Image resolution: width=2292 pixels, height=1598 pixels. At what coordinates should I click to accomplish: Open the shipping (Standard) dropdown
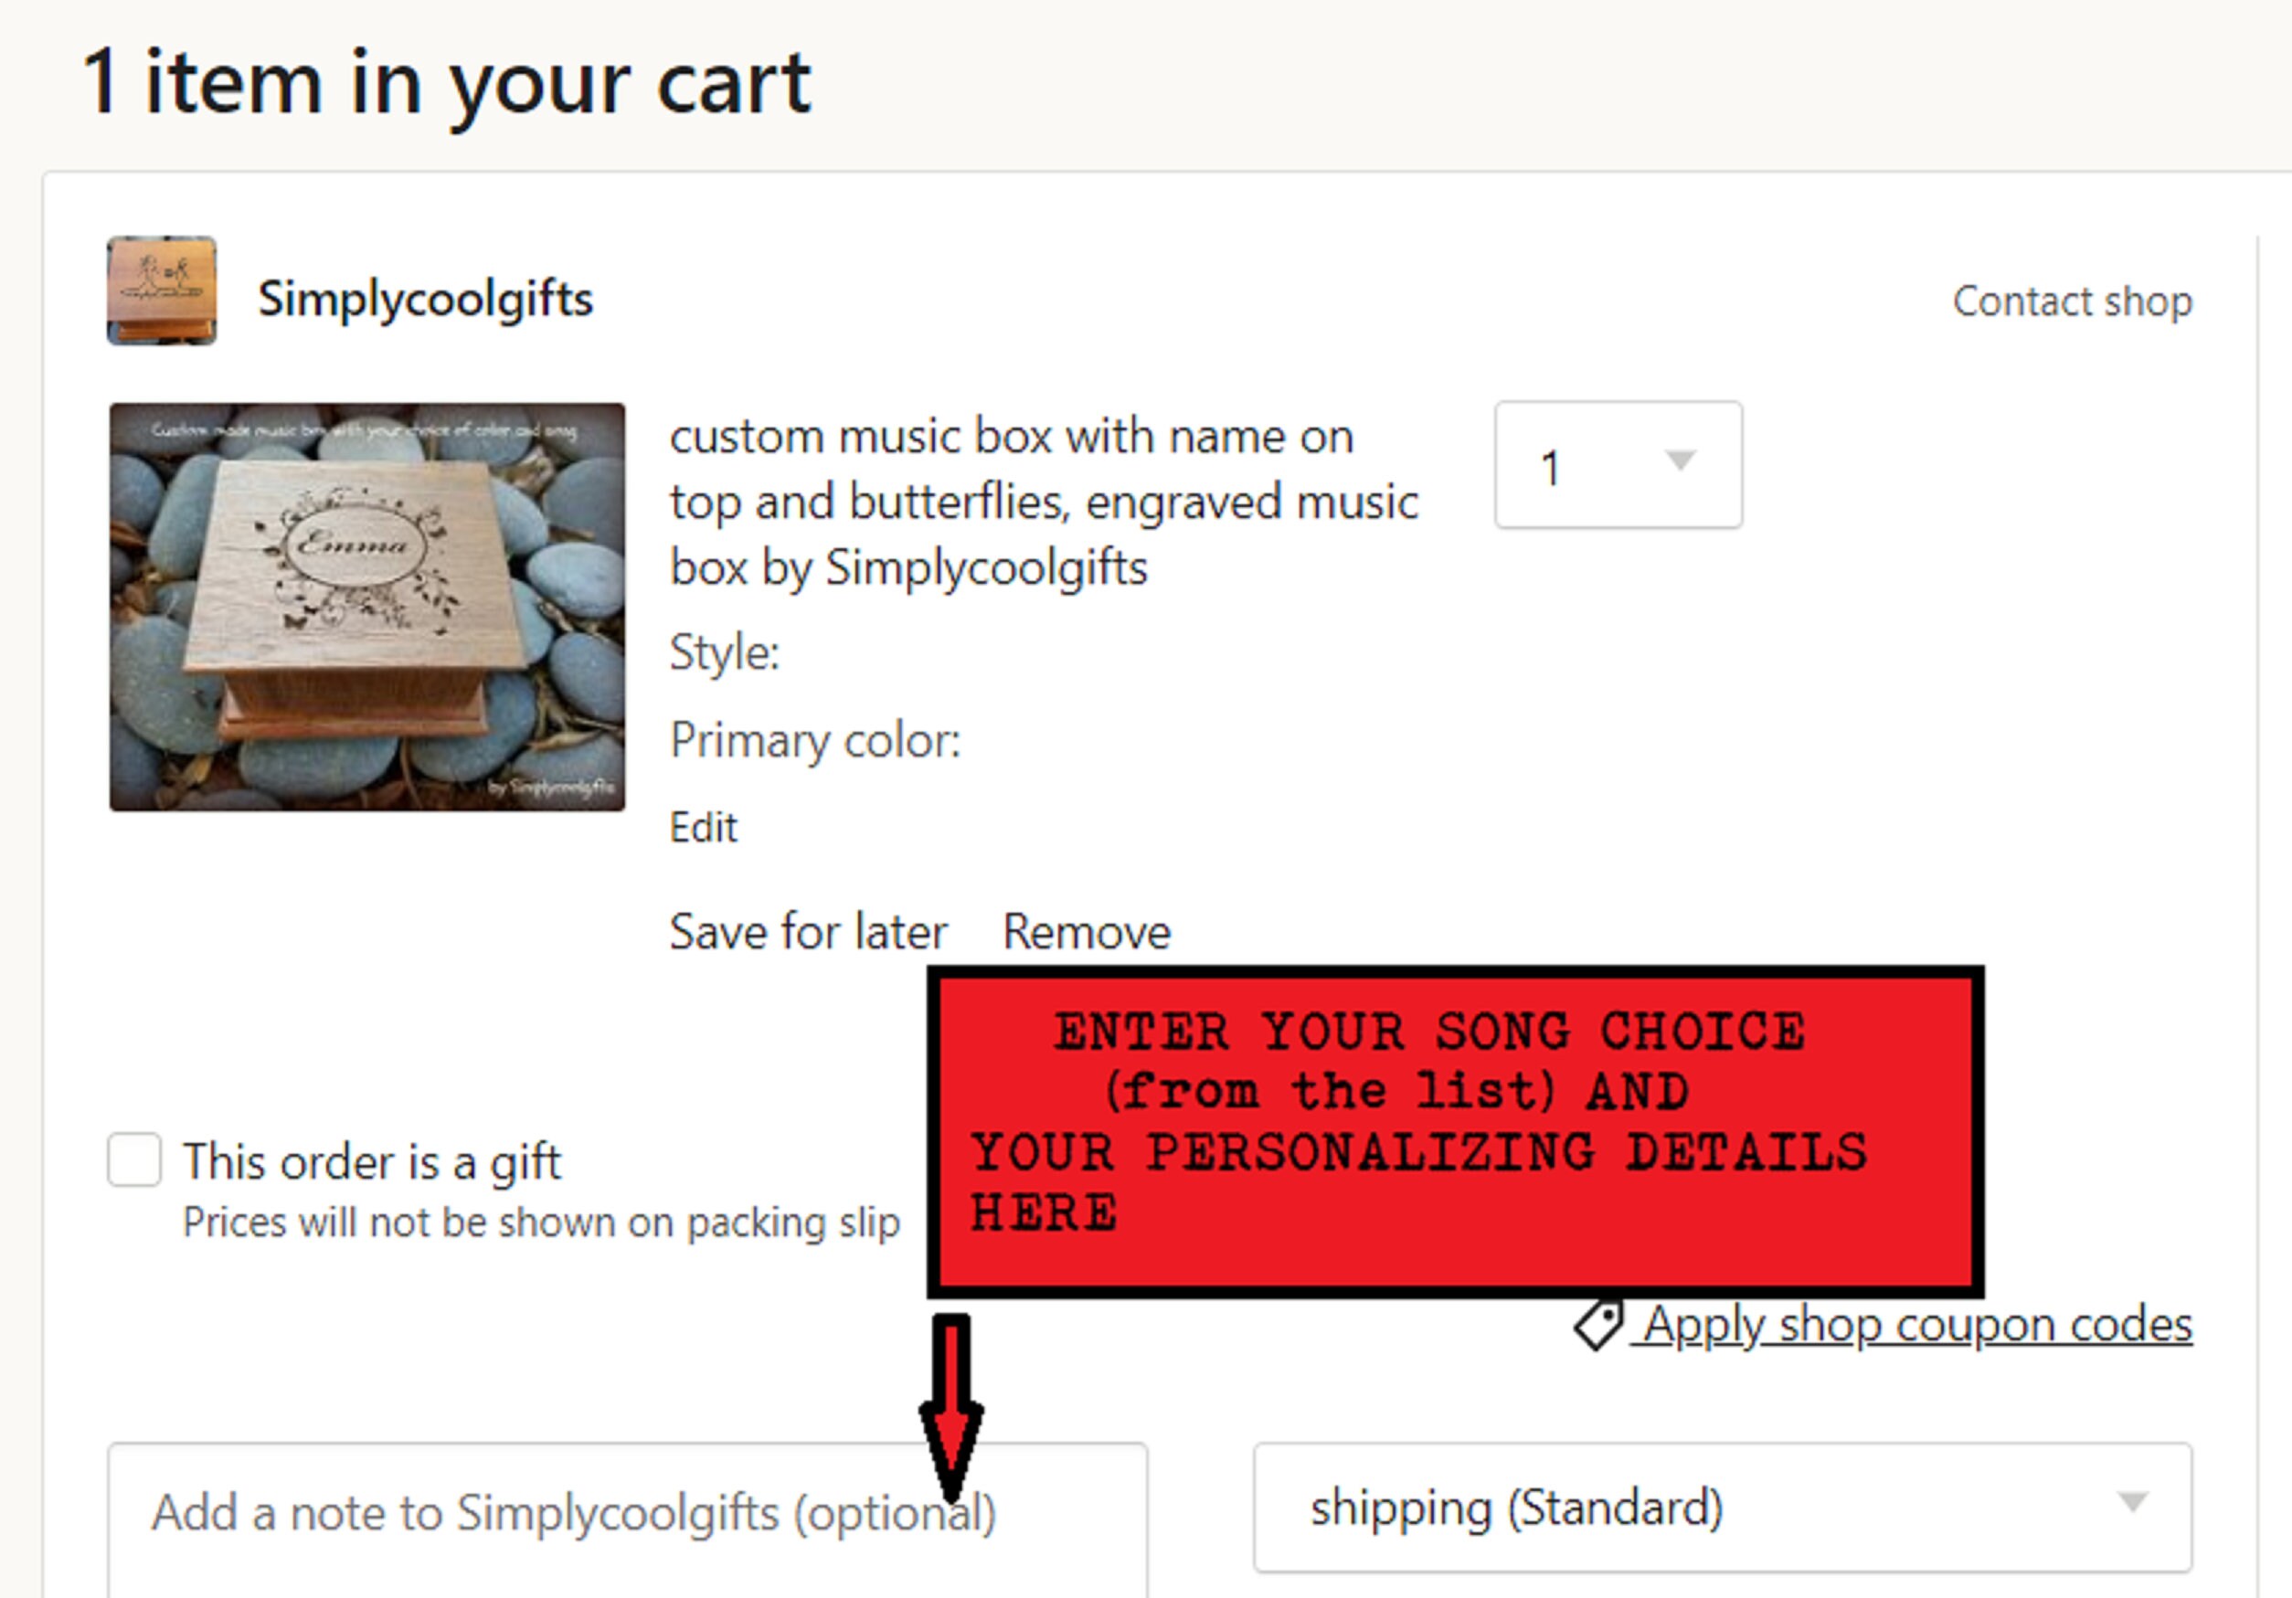pyautogui.click(x=1723, y=1508)
